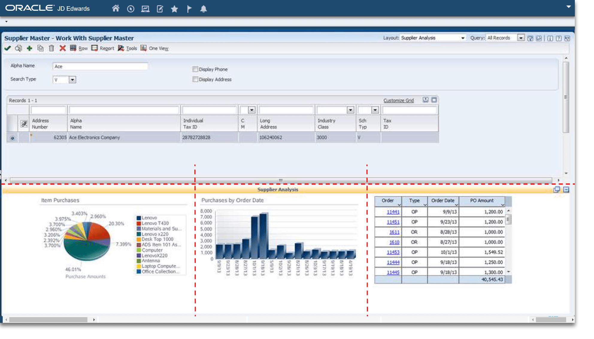Click the flag icon in top bar

coord(189,9)
